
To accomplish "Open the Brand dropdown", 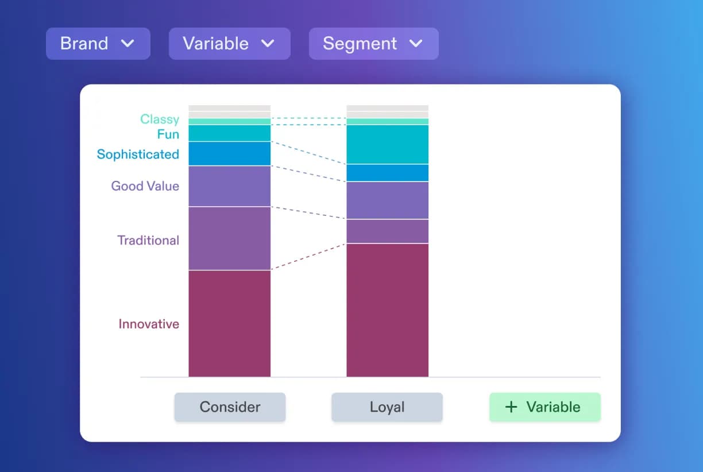I will (x=98, y=43).
